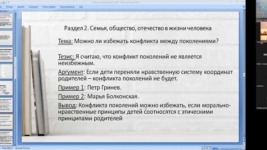267x150 pixels.
Task: Click the thumbnail pane vertical scrollbar
Action: 15,68
